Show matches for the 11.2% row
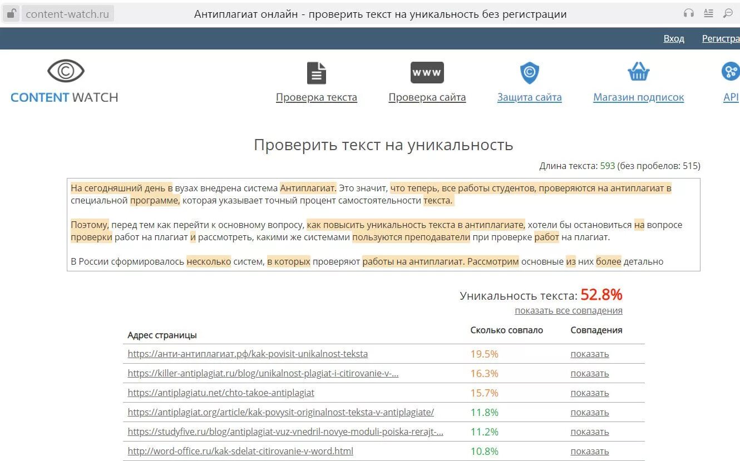The height and width of the screenshot is (461, 740). pos(590,432)
